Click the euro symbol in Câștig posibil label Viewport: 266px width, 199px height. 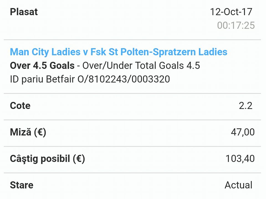79,159
